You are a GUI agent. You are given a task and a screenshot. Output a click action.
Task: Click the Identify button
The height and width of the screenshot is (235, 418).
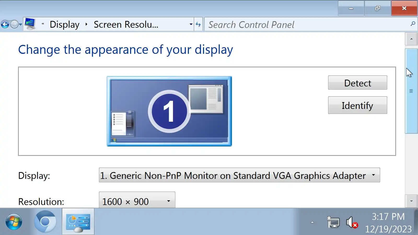pos(357,105)
